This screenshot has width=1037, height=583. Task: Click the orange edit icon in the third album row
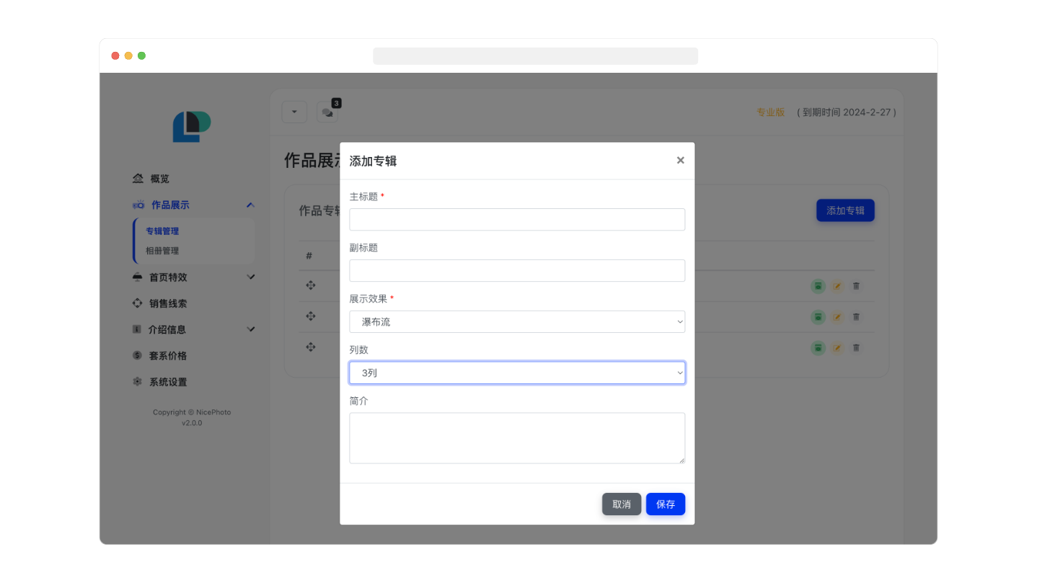837,347
